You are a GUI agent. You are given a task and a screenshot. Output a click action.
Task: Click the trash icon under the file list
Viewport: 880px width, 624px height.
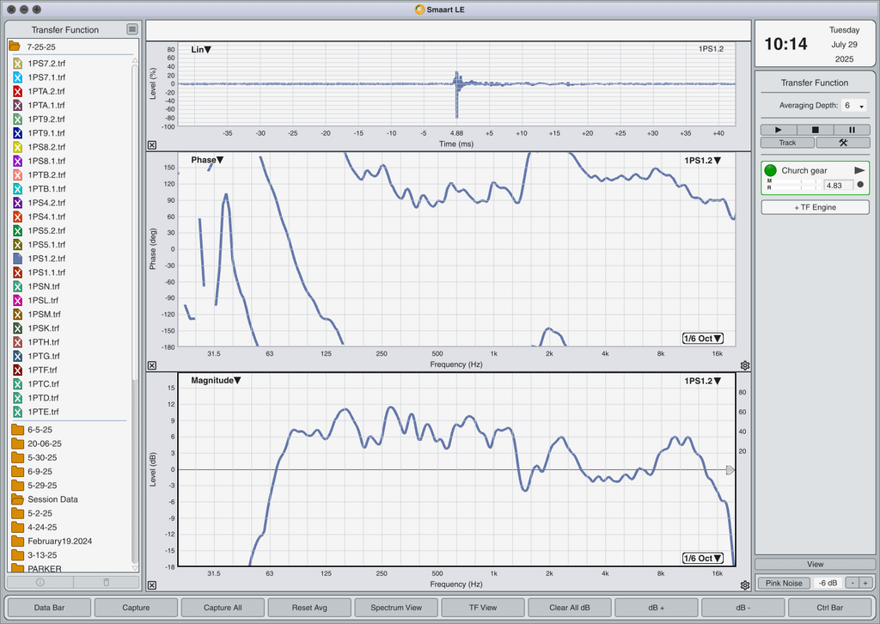pyautogui.click(x=106, y=583)
